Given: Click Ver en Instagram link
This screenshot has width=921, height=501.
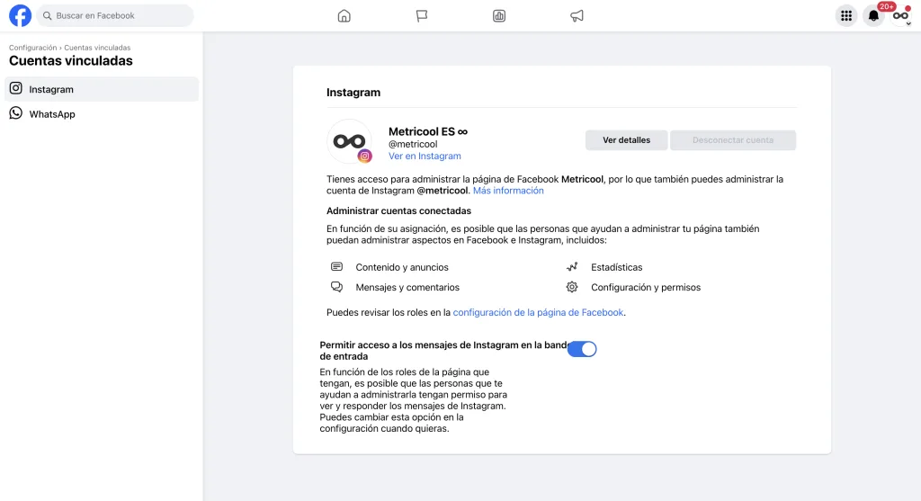Looking at the screenshot, I should [x=425, y=157].
